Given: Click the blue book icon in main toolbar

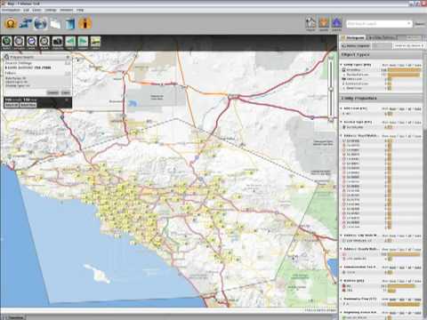Looking at the screenshot, I should click(70, 23).
